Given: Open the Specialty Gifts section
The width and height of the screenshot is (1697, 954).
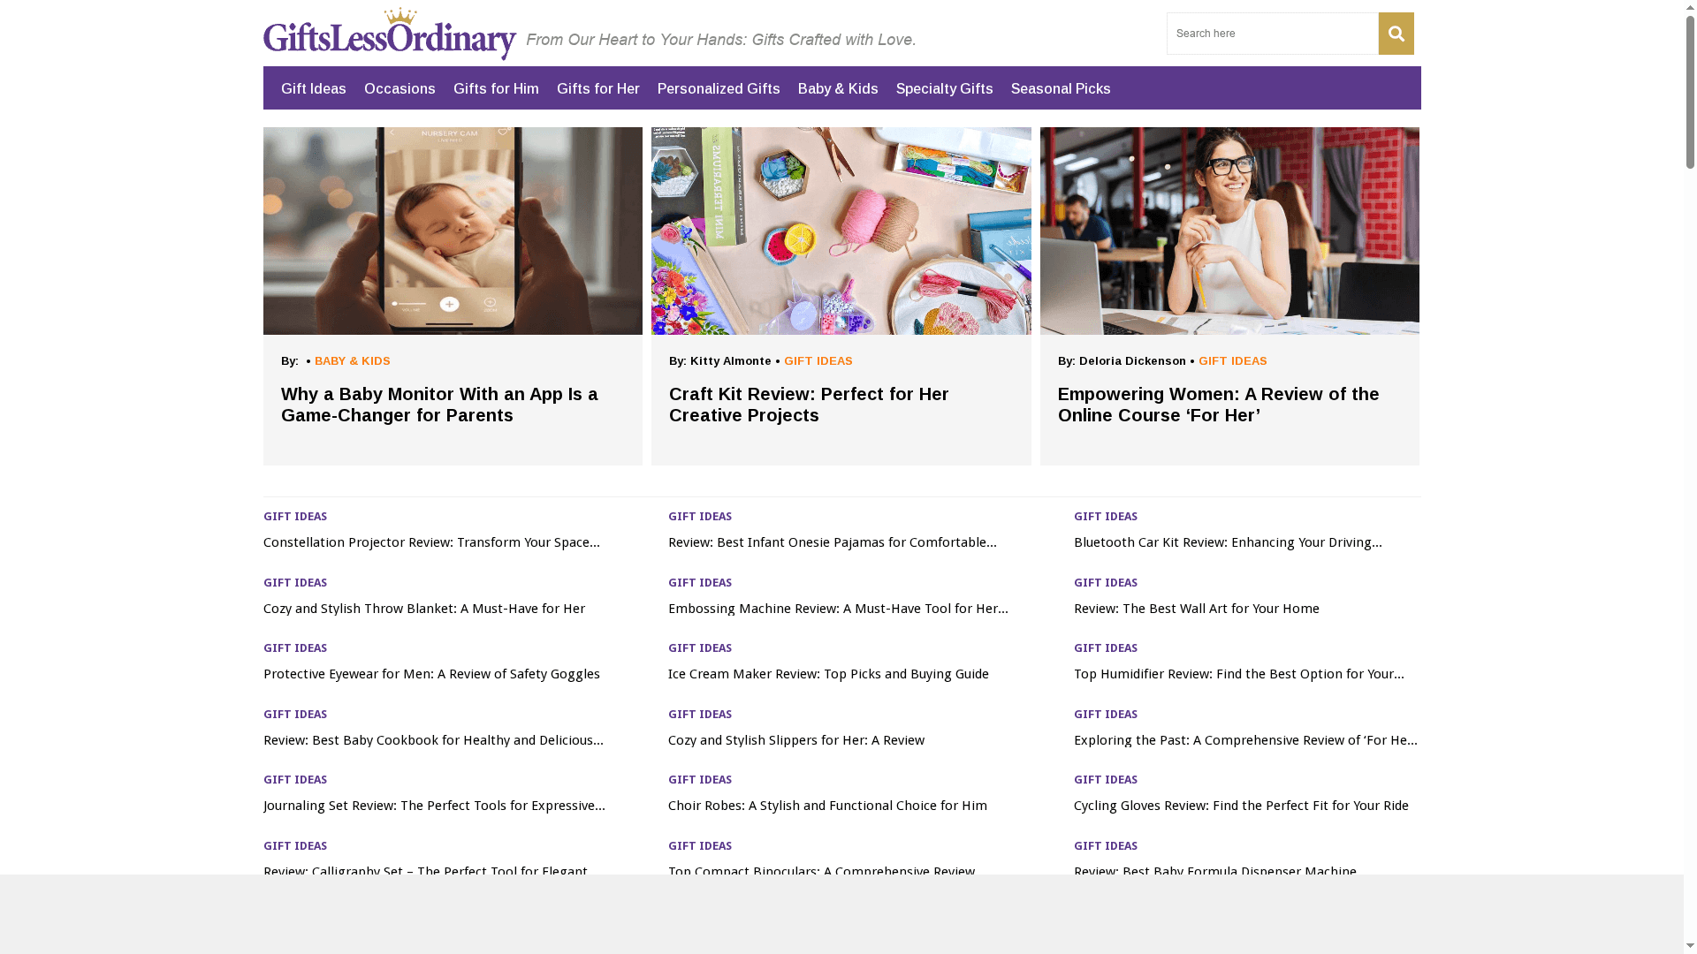Looking at the screenshot, I should (944, 88).
